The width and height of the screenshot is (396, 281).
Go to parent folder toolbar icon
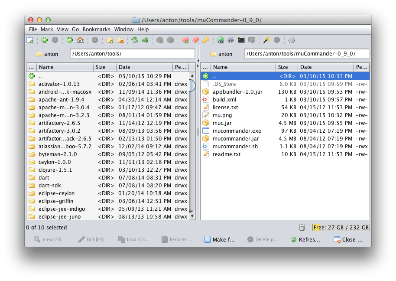click(x=70, y=40)
